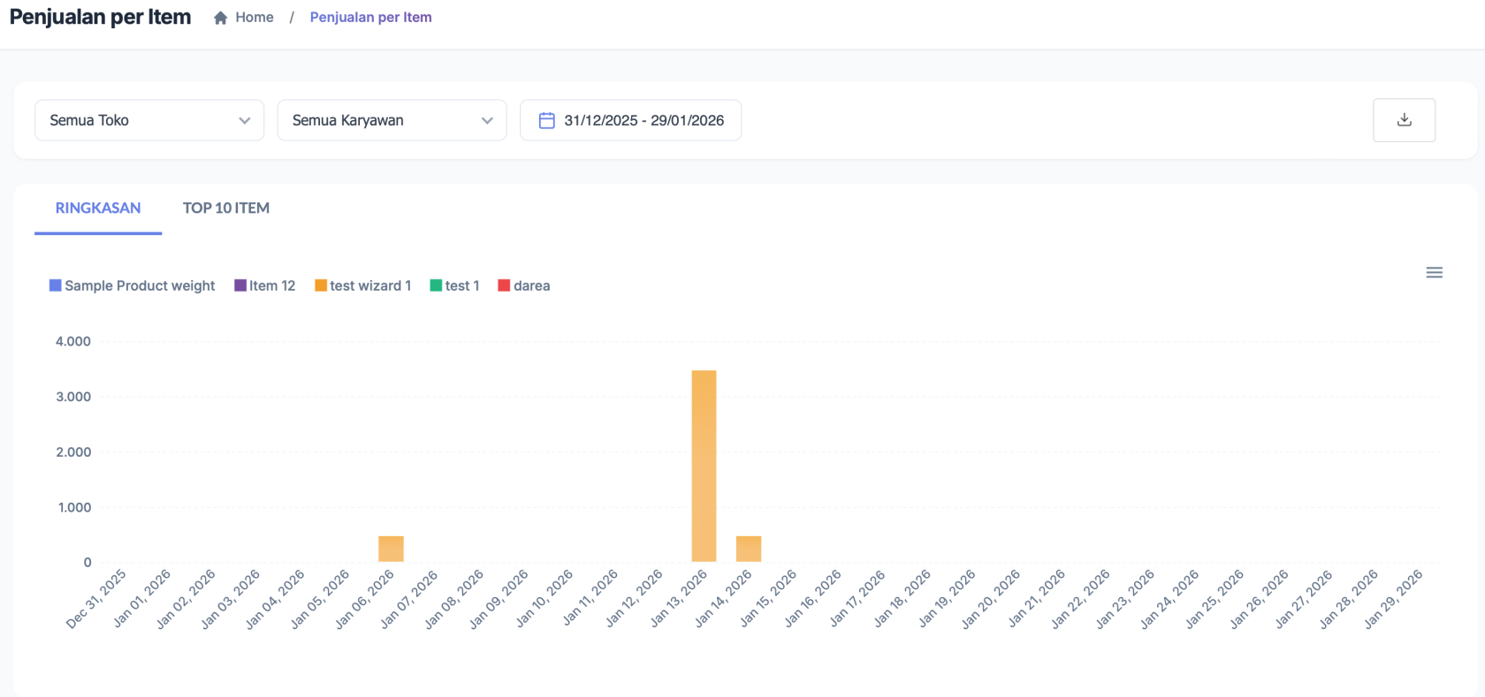Expand the Semua Karyawan dropdown
Viewport: 1485px width, 697px height.
click(x=391, y=120)
